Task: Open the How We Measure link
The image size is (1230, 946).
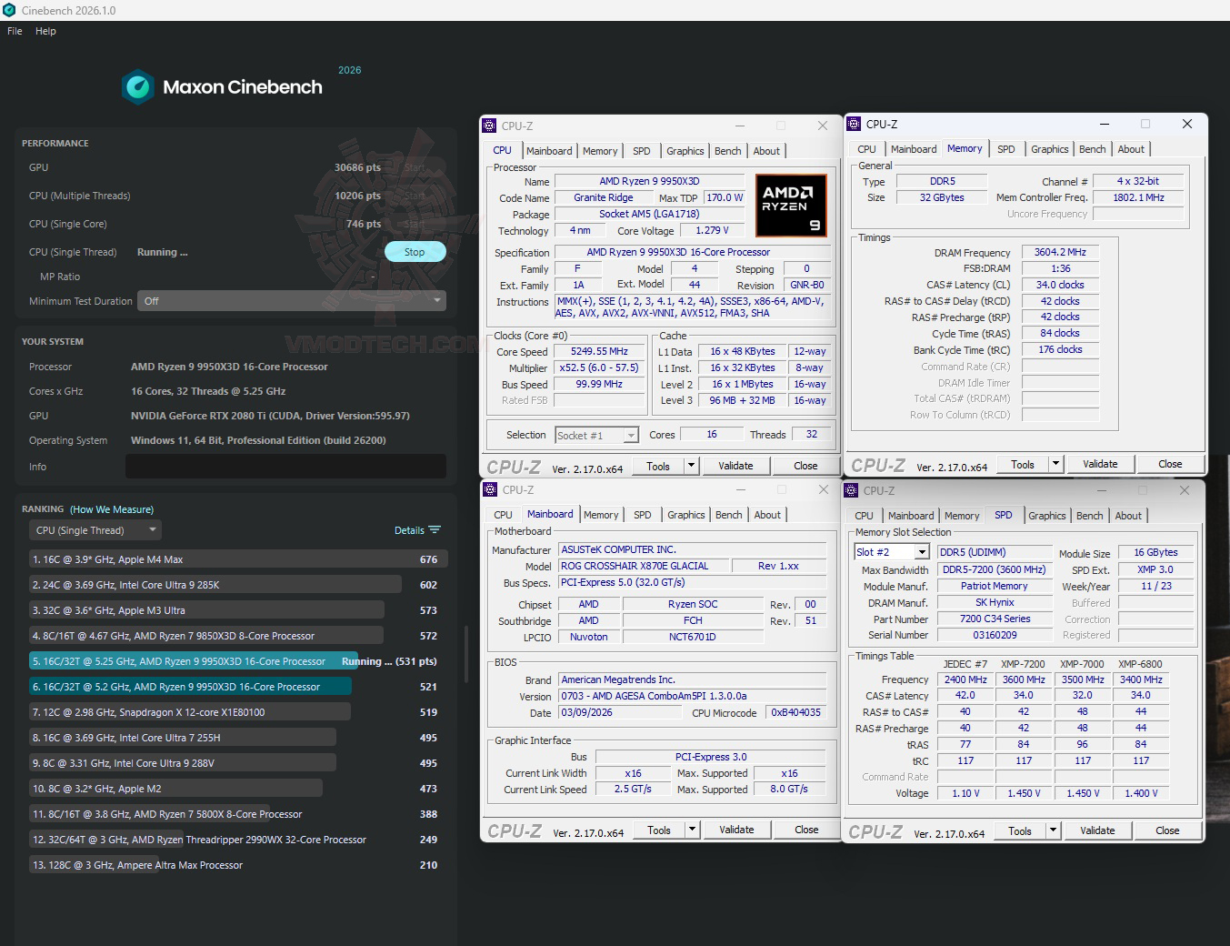Action: [112, 509]
